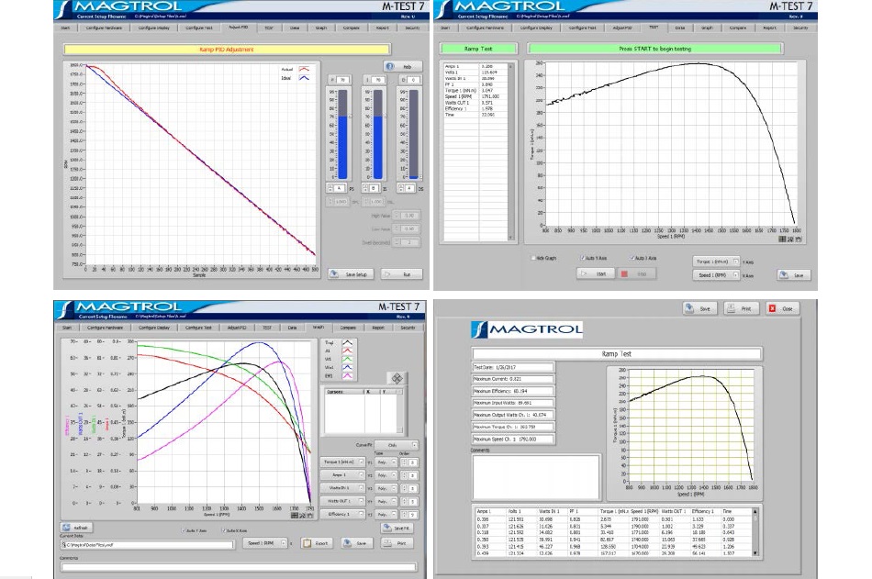Open the Compare tab in the multi-curve graph window

[x=348, y=328]
